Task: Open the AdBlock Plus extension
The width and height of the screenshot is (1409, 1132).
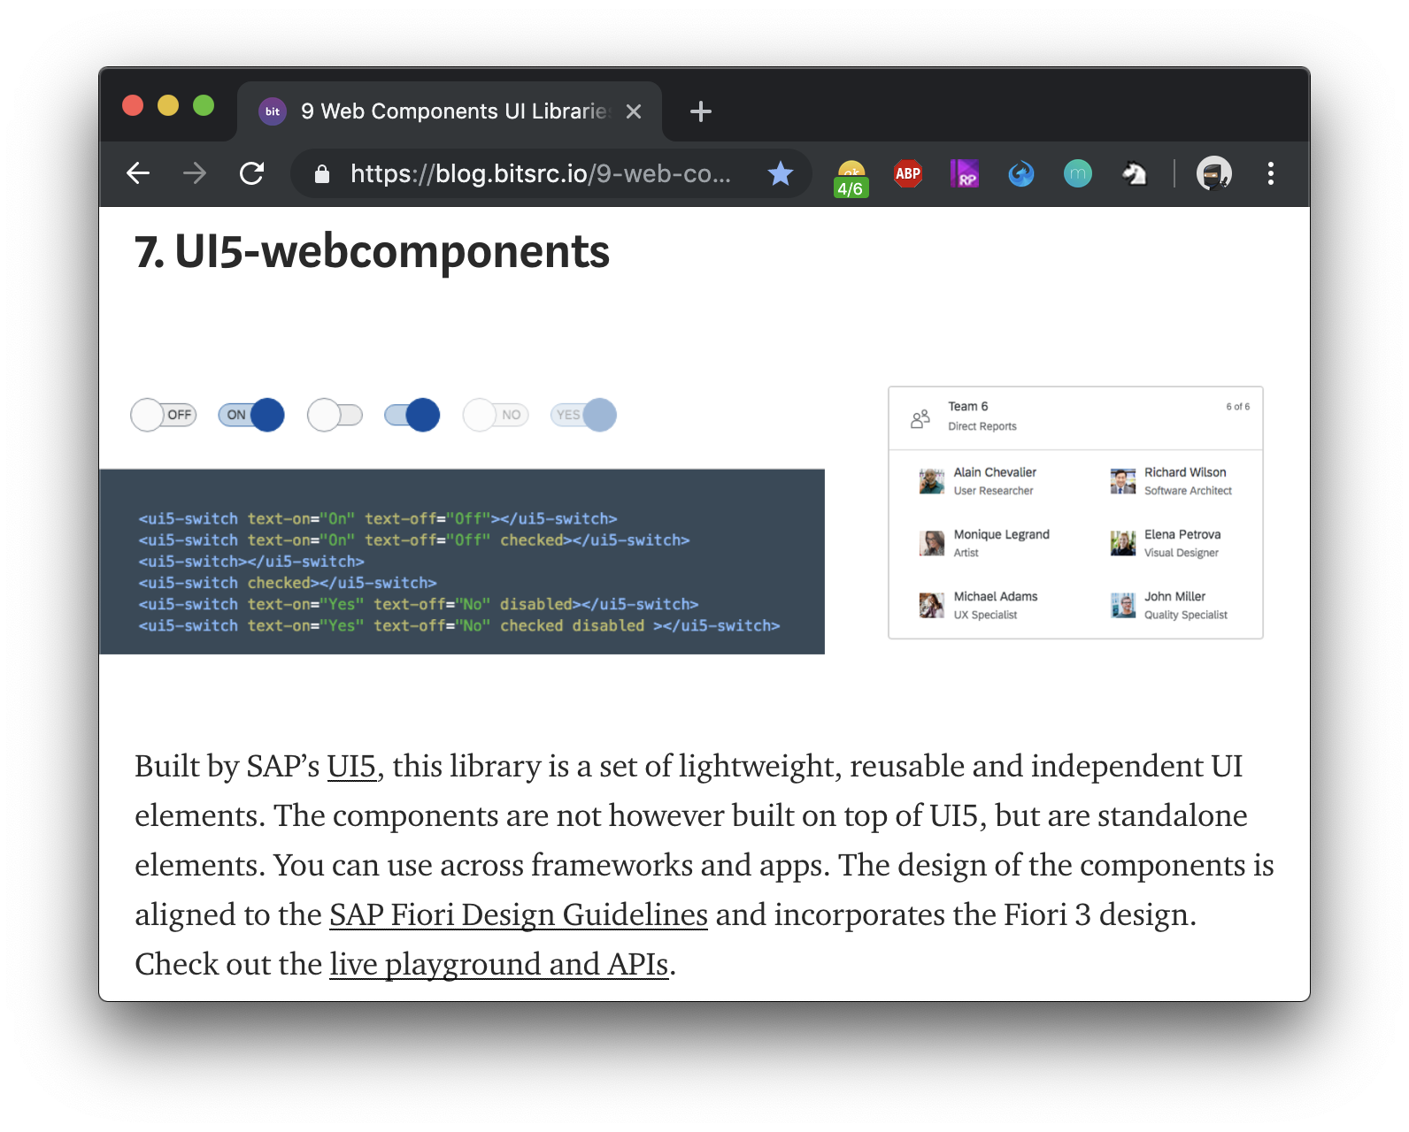Action: 907,173
